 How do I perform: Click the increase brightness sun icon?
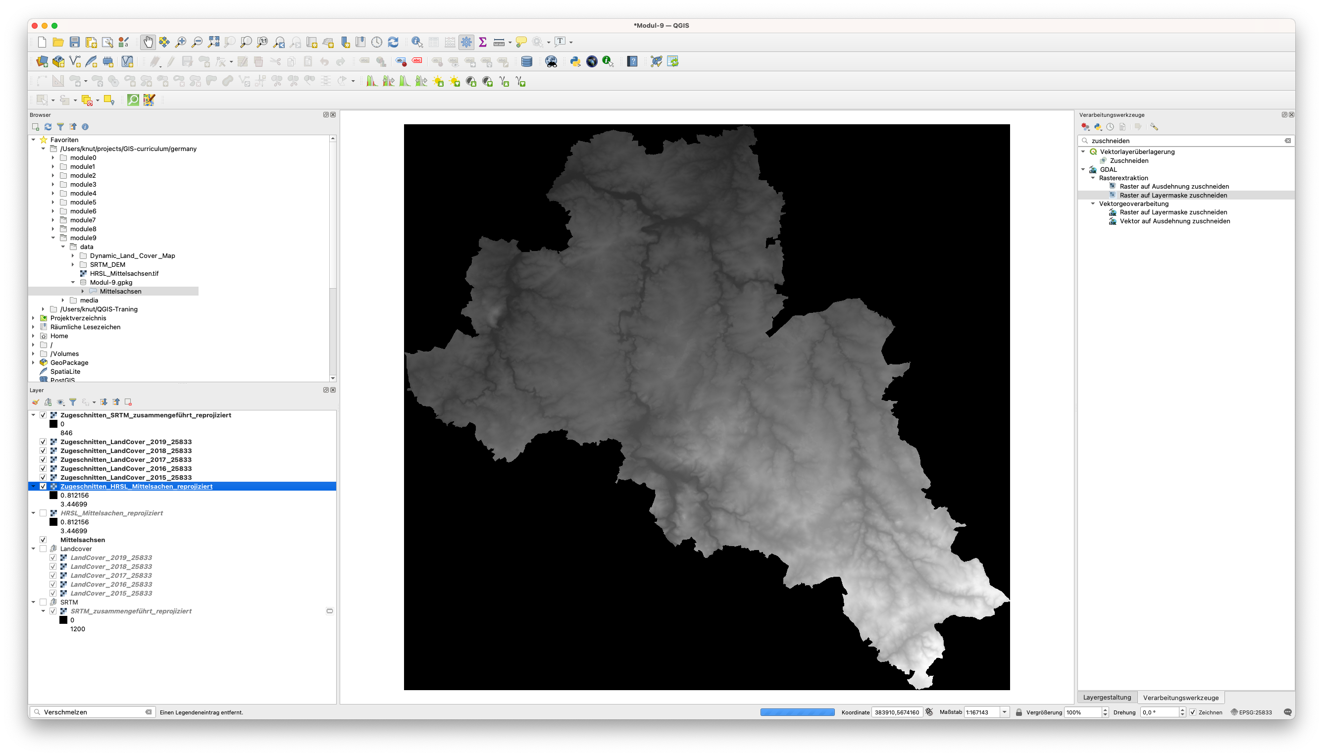click(x=438, y=82)
